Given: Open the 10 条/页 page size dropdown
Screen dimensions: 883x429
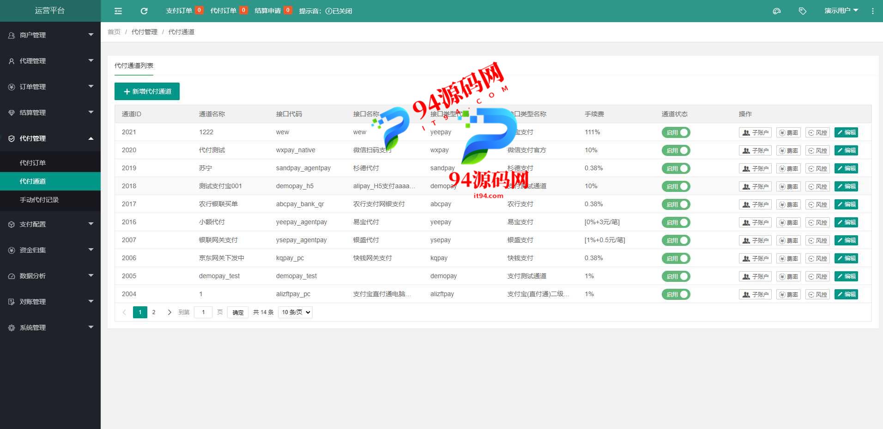Looking at the screenshot, I should [x=296, y=312].
